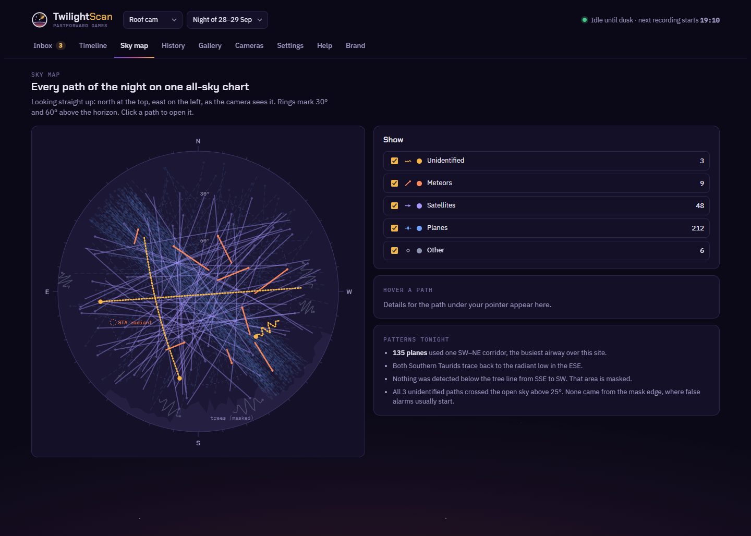Uncheck the Unidentified checkbox
Viewport: 751px width, 536px height.
pyautogui.click(x=394, y=161)
